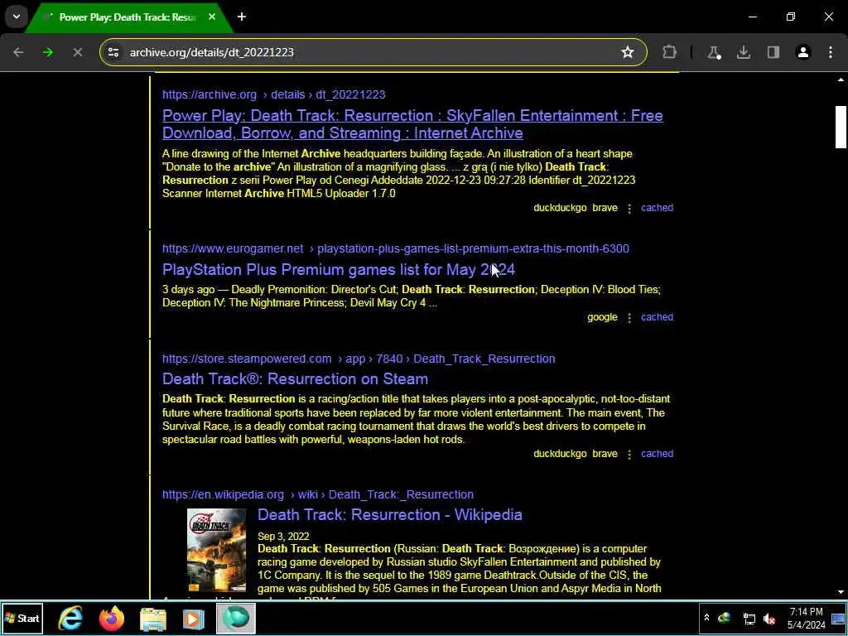Click Show desktop button at taskbar end
This screenshot has height=636, width=848.
(838, 618)
